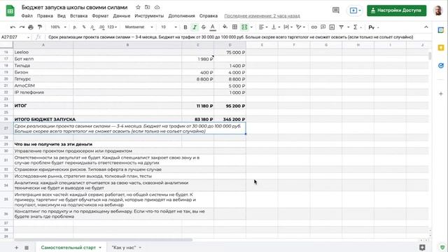Open the Google account avatar
Image resolution: width=448 pixels, height=252 pixels.
coord(437,10)
